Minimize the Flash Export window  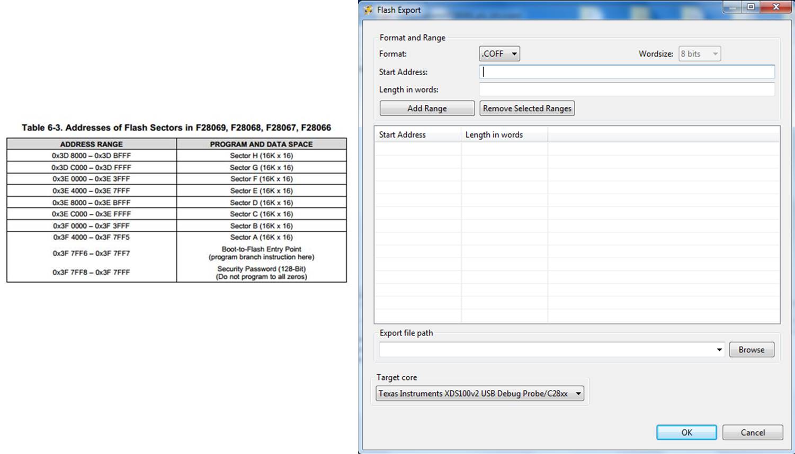[x=733, y=7]
